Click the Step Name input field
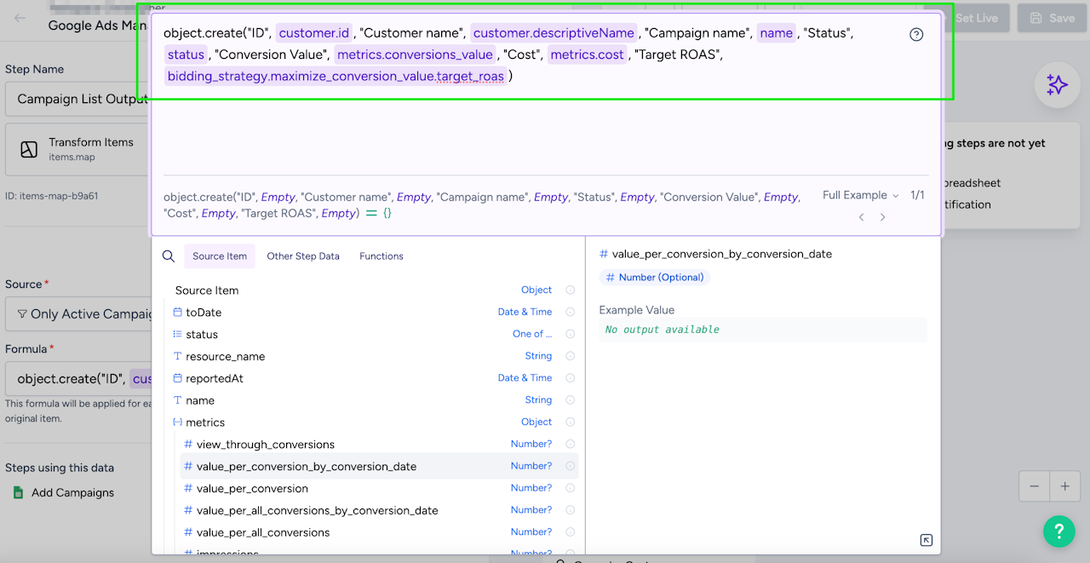This screenshot has width=1090, height=563. pyautogui.click(x=78, y=99)
